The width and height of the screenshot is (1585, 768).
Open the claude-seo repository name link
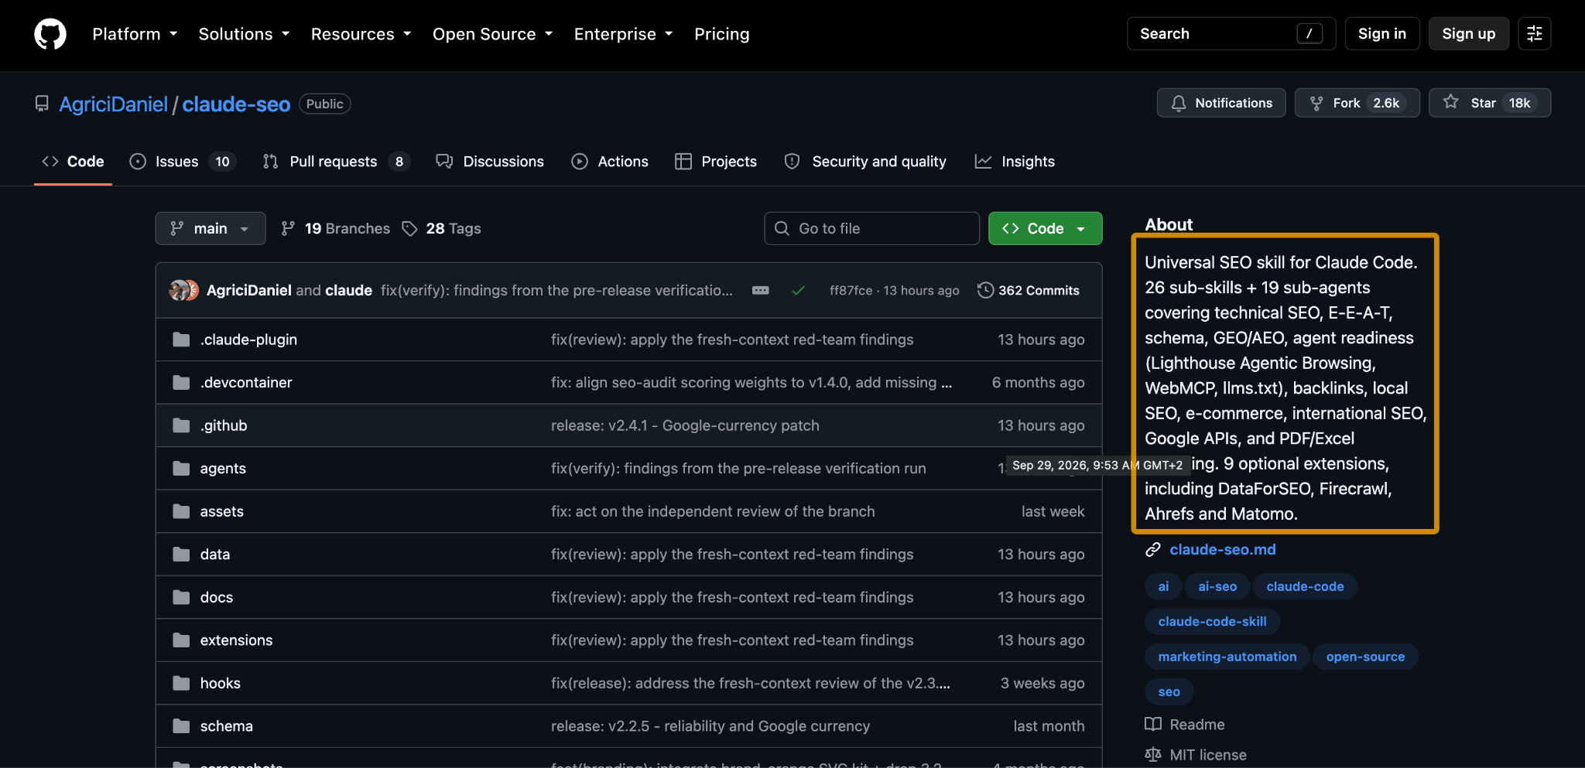pyautogui.click(x=236, y=104)
